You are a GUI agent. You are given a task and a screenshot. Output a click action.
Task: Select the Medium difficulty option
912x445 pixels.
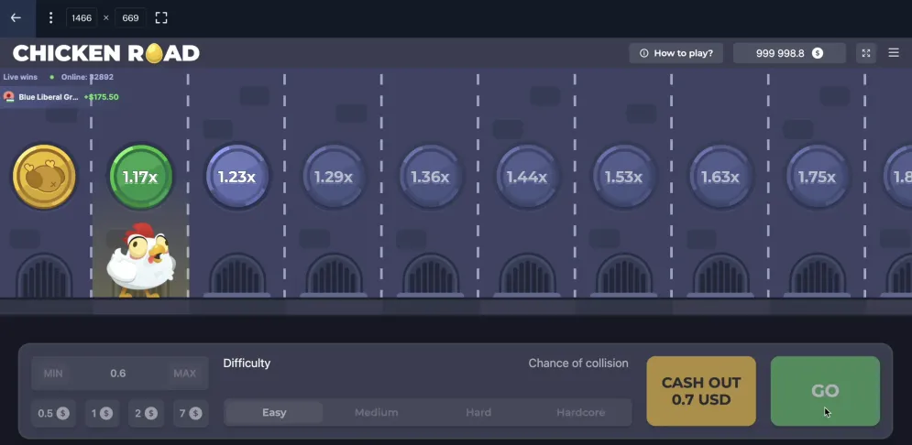pos(377,412)
